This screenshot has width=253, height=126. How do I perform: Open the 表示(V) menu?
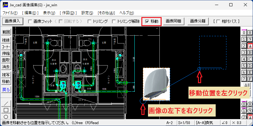click(x=49, y=13)
